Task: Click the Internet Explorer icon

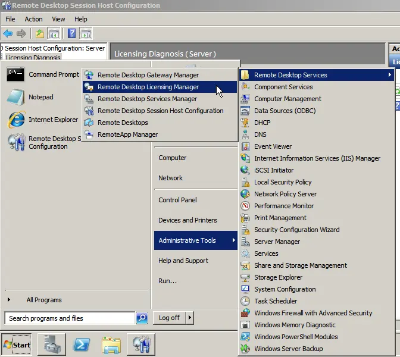Action: click(15, 120)
